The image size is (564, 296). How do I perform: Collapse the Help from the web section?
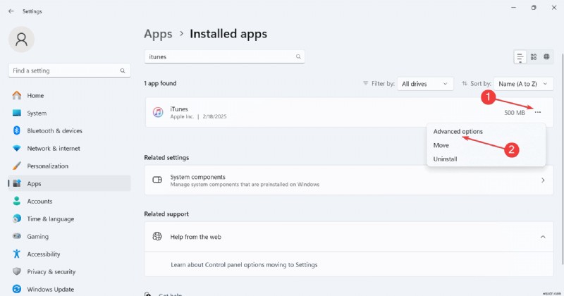pyautogui.click(x=543, y=237)
